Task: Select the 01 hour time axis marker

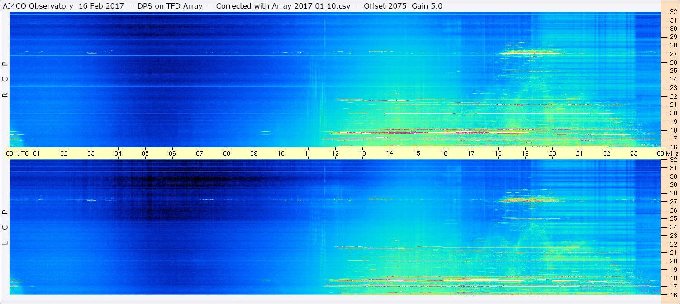Action: (x=37, y=153)
